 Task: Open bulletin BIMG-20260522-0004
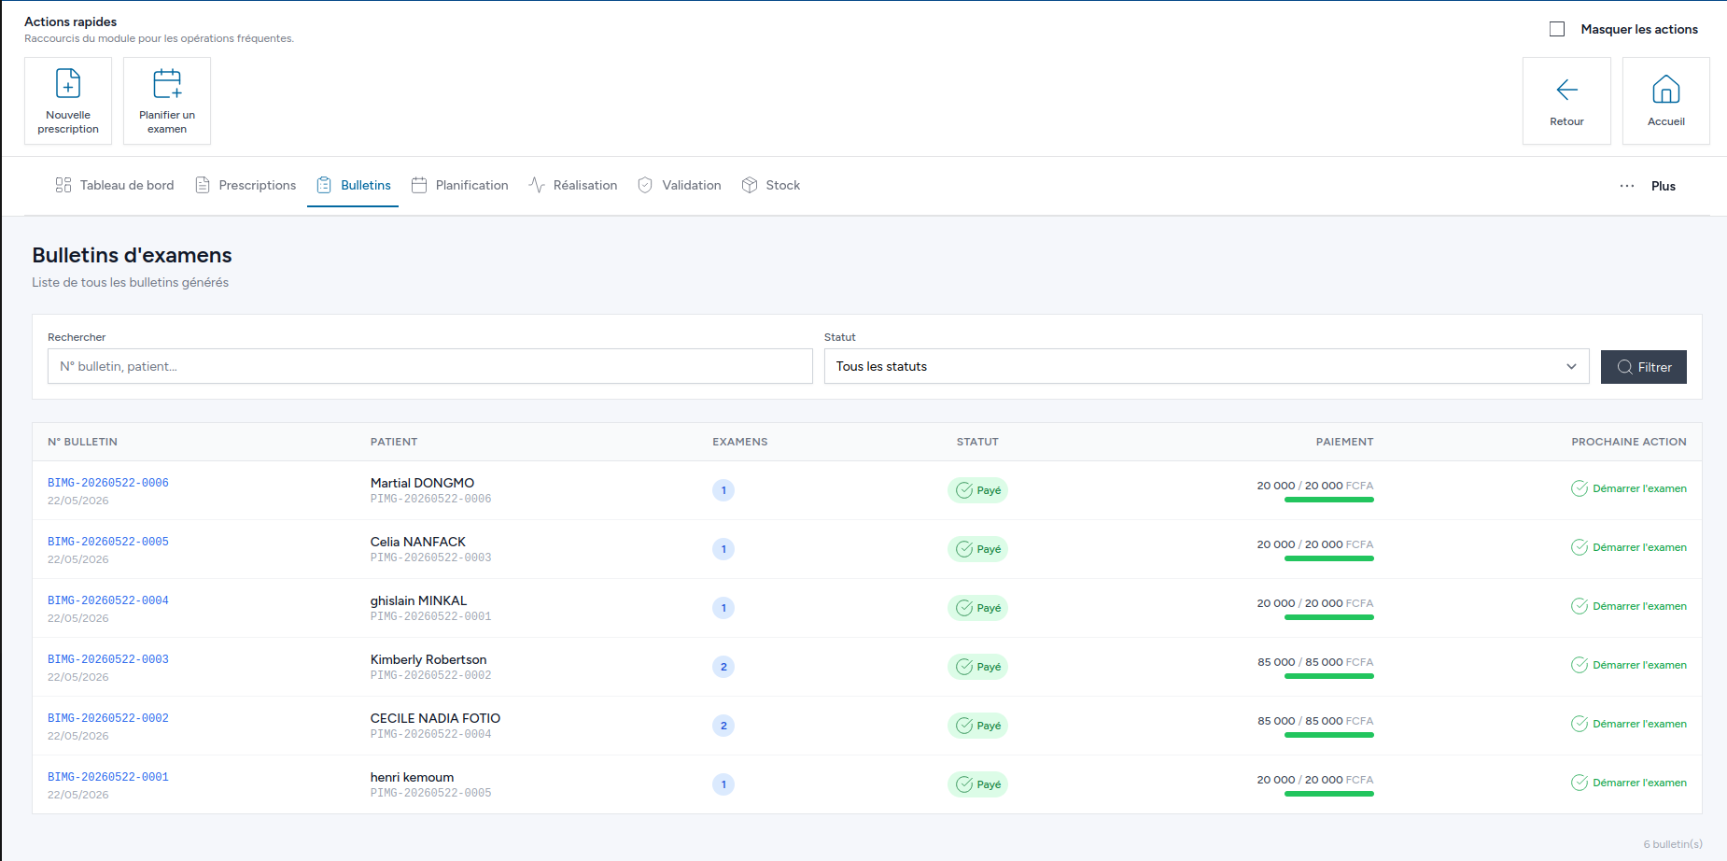click(108, 600)
